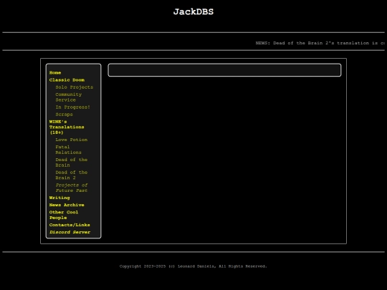Go to Solo Projects page
Viewport: 387px width, 290px height.
tap(74, 87)
